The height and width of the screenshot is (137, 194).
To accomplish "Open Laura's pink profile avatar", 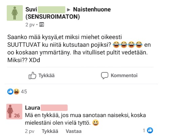I will coord(15,112).
